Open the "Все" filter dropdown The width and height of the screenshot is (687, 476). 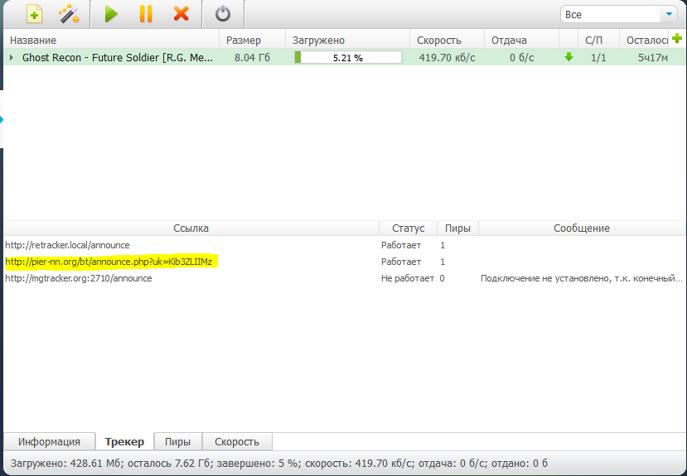pyautogui.click(x=619, y=14)
